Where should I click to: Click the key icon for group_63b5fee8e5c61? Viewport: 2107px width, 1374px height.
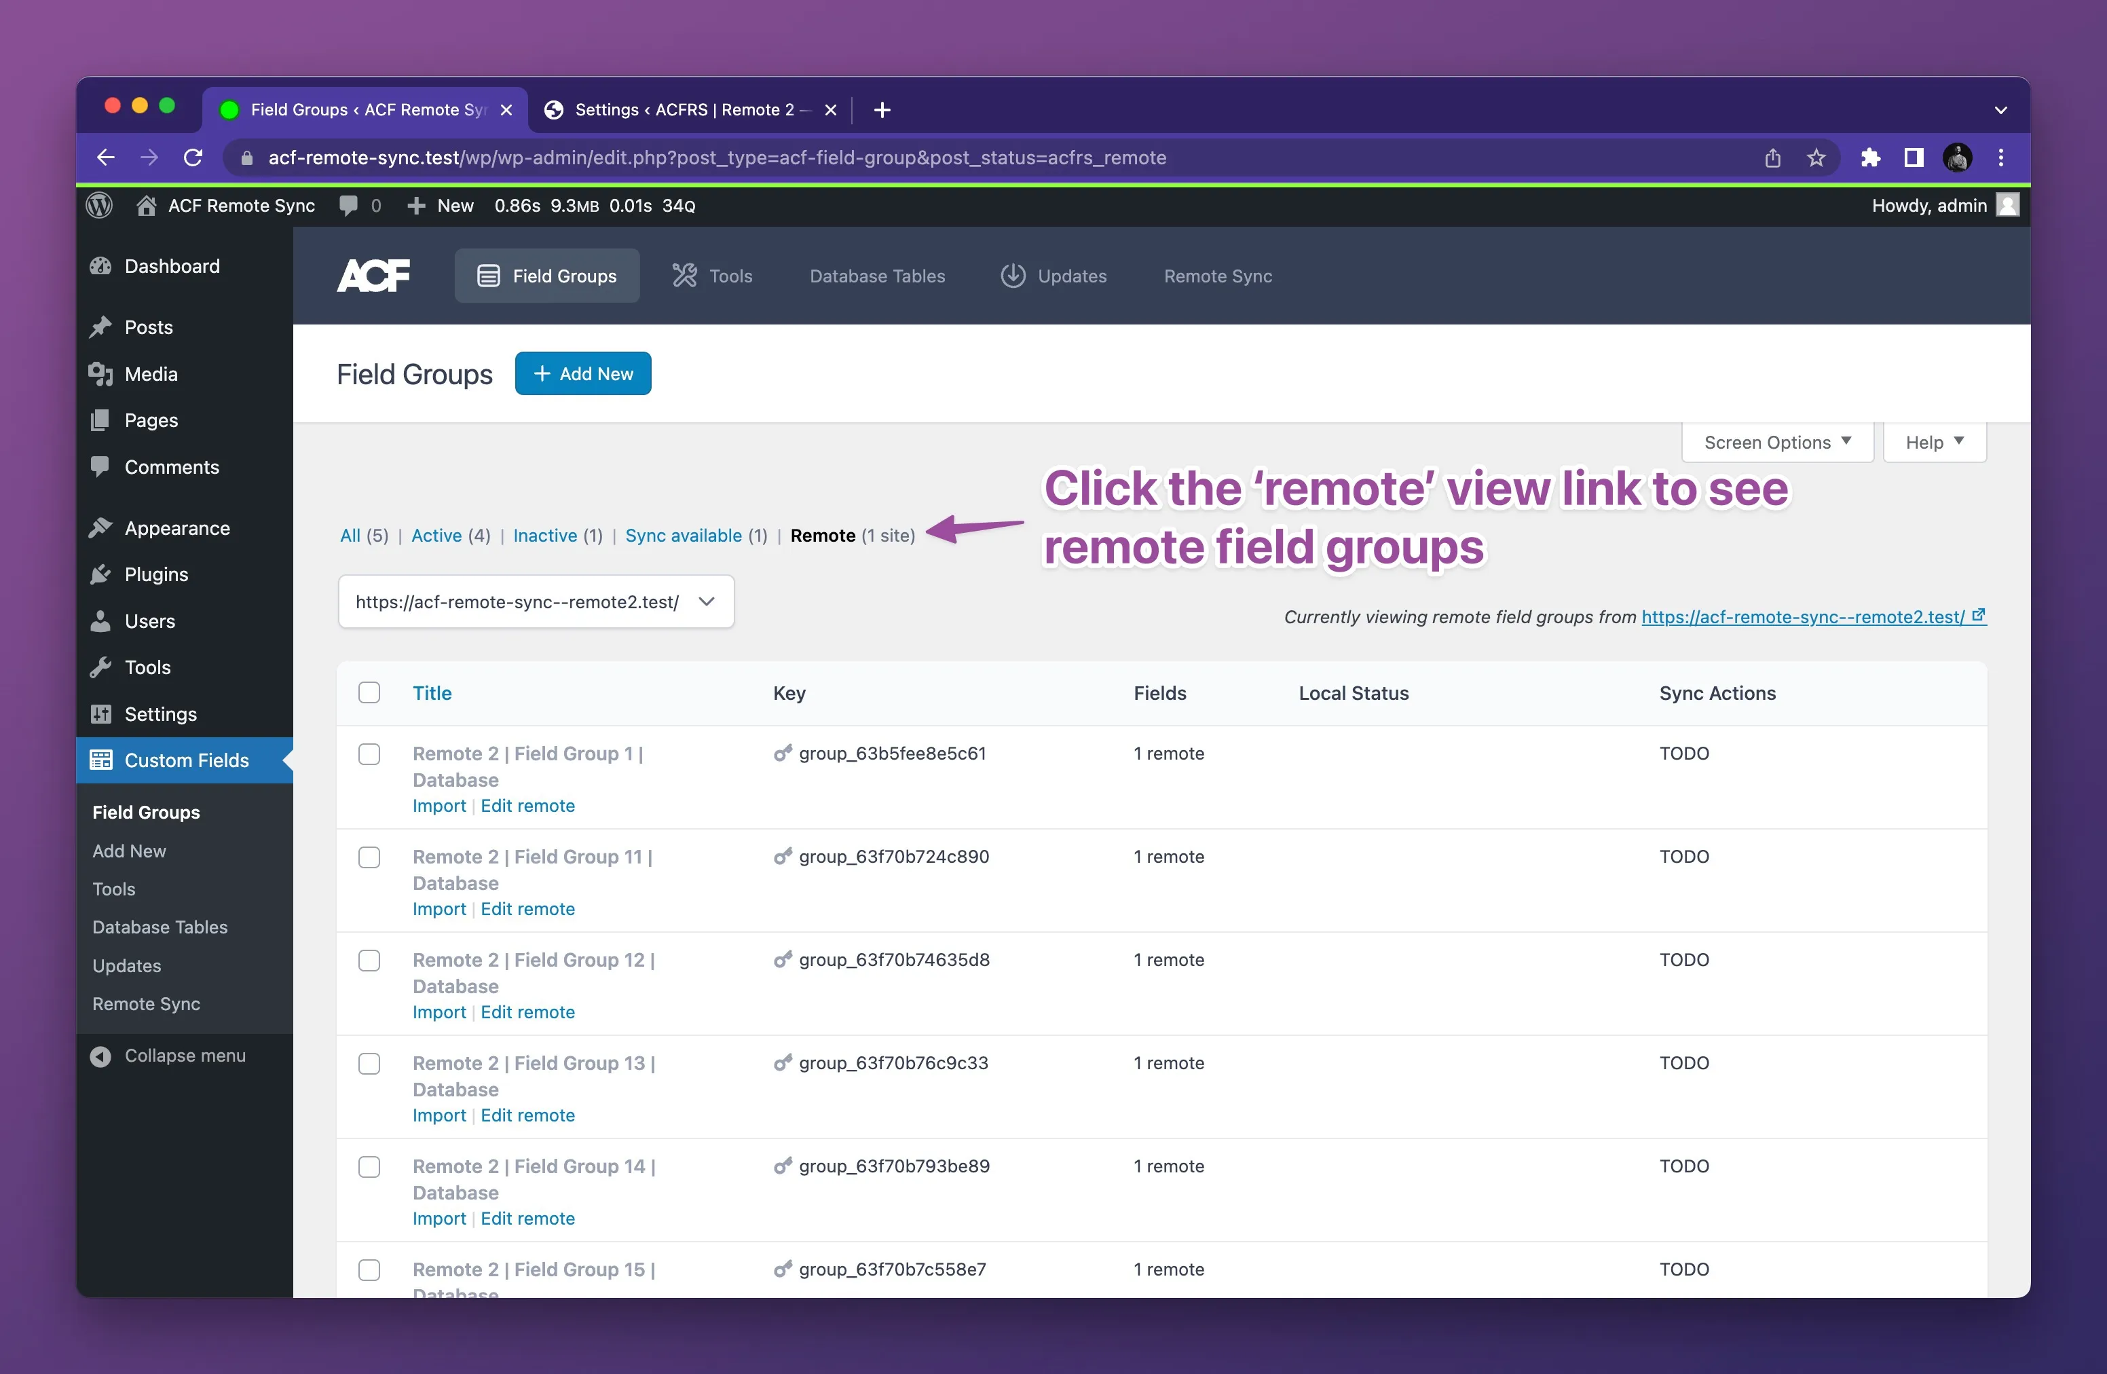(x=783, y=754)
